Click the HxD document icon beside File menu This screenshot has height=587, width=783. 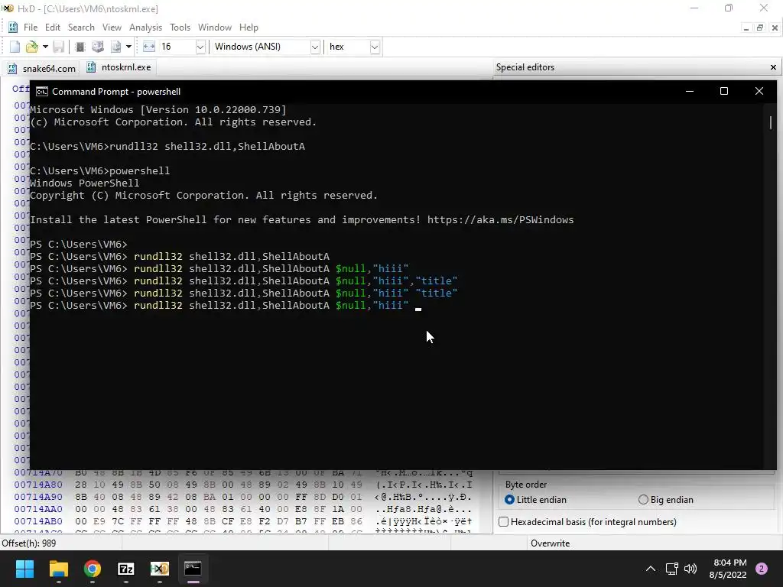click(13, 28)
